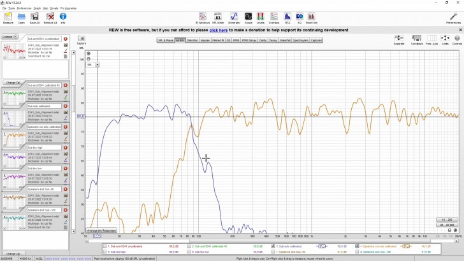
Task: Open the graph Limits icon
Action: [x=445, y=40]
